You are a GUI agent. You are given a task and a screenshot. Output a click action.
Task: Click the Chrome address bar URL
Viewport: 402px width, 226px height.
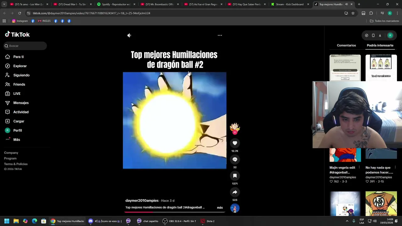91,13
